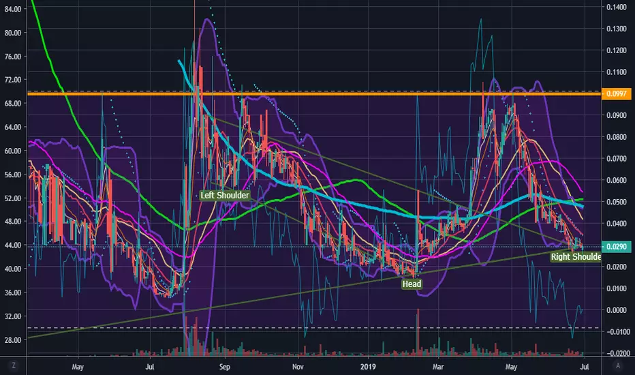
Task: Click the 2019 year label on time axis
Action: tap(368, 367)
